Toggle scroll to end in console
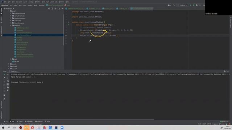This screenshot has width=232, height=130. coord(8,84)
